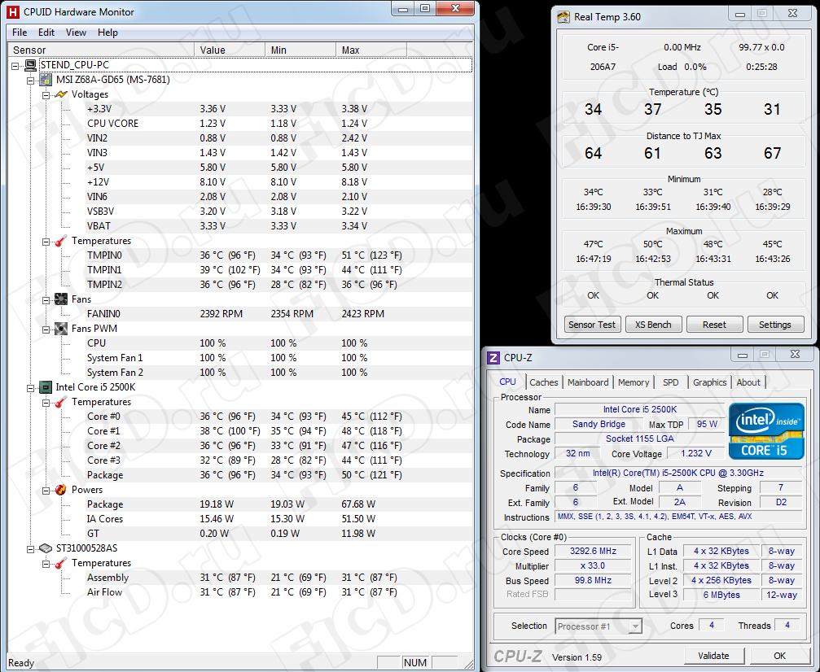Screen dimensions: 820x672
Task: Click the CPUID Hardware Monitor title icon
Action: click(x=12, y=11)
